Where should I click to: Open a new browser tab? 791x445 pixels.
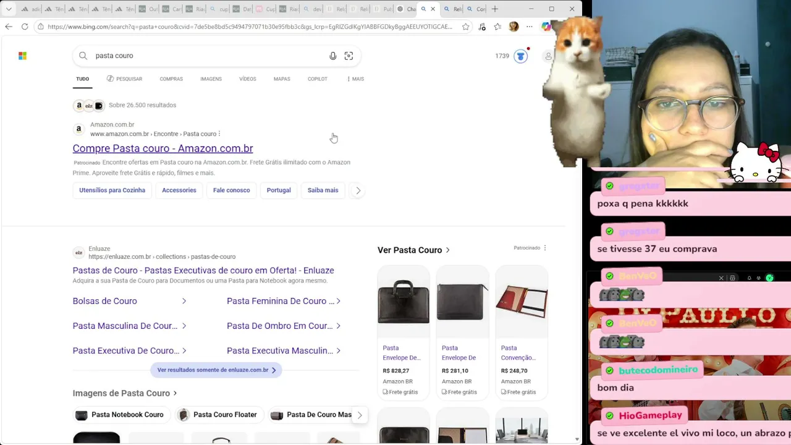pos(494,9)
